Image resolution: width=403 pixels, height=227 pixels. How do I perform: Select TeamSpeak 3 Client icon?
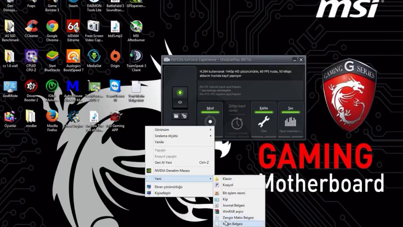point(136,61)
